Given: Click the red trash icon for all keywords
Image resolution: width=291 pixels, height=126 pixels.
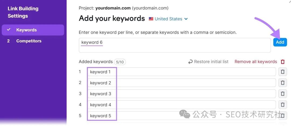Looking at the screenshot, I should [283, 62].
